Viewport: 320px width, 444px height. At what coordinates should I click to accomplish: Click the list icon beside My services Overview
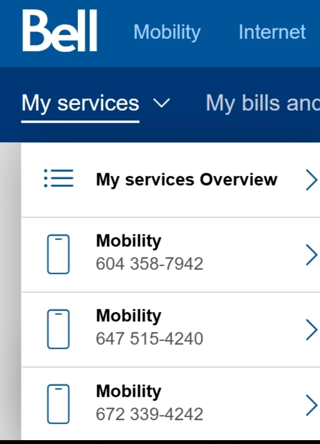tap(59, 178)
